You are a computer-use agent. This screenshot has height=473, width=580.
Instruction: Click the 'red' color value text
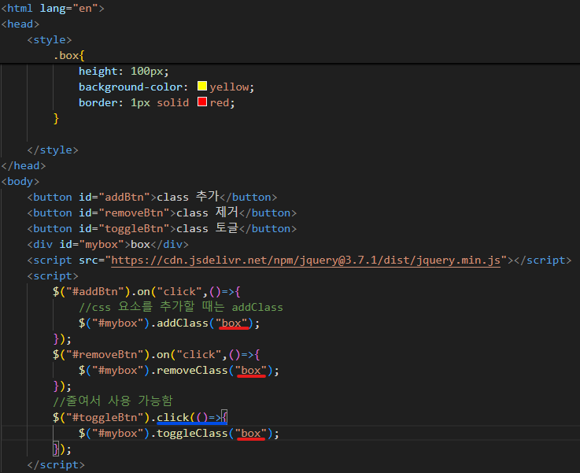220,103
